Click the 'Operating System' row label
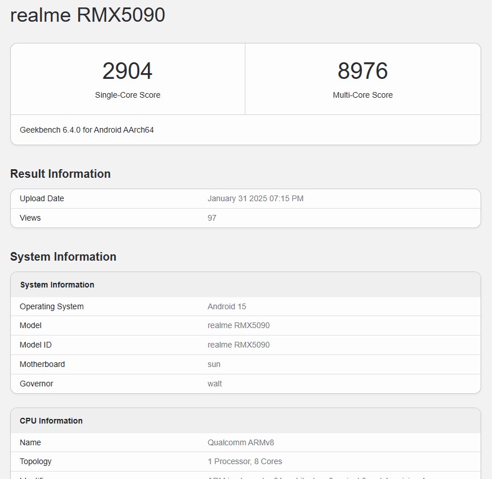This screenshot has height=479, width=492. [52, 306]
